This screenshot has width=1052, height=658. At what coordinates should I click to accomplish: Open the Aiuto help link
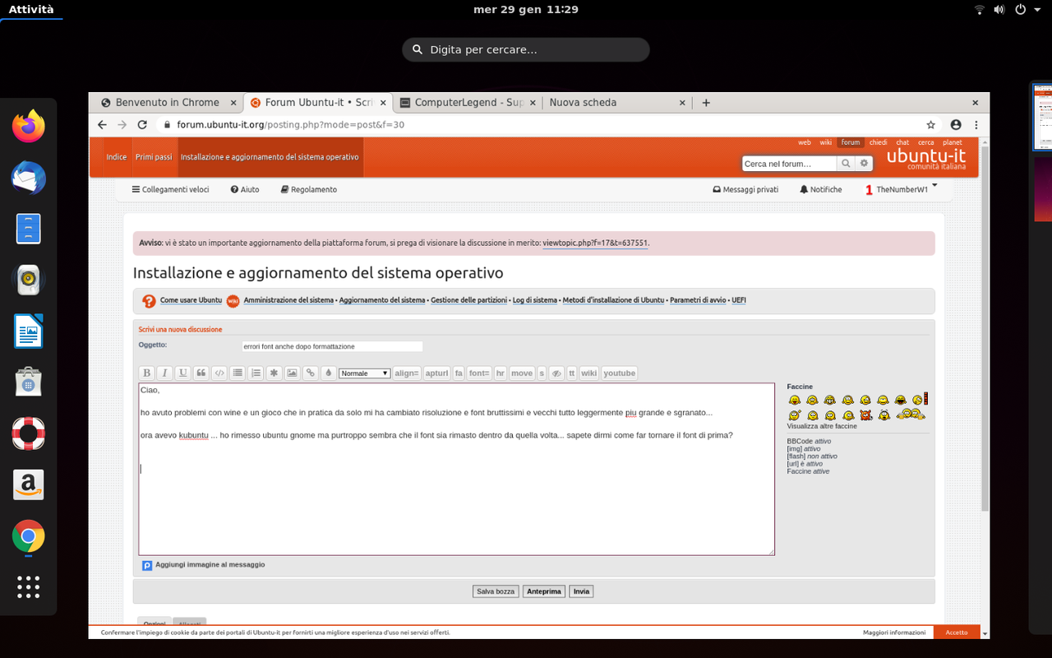[245, 189]
